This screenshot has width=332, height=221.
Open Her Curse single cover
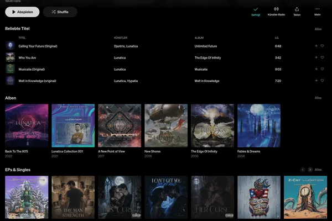212,197
